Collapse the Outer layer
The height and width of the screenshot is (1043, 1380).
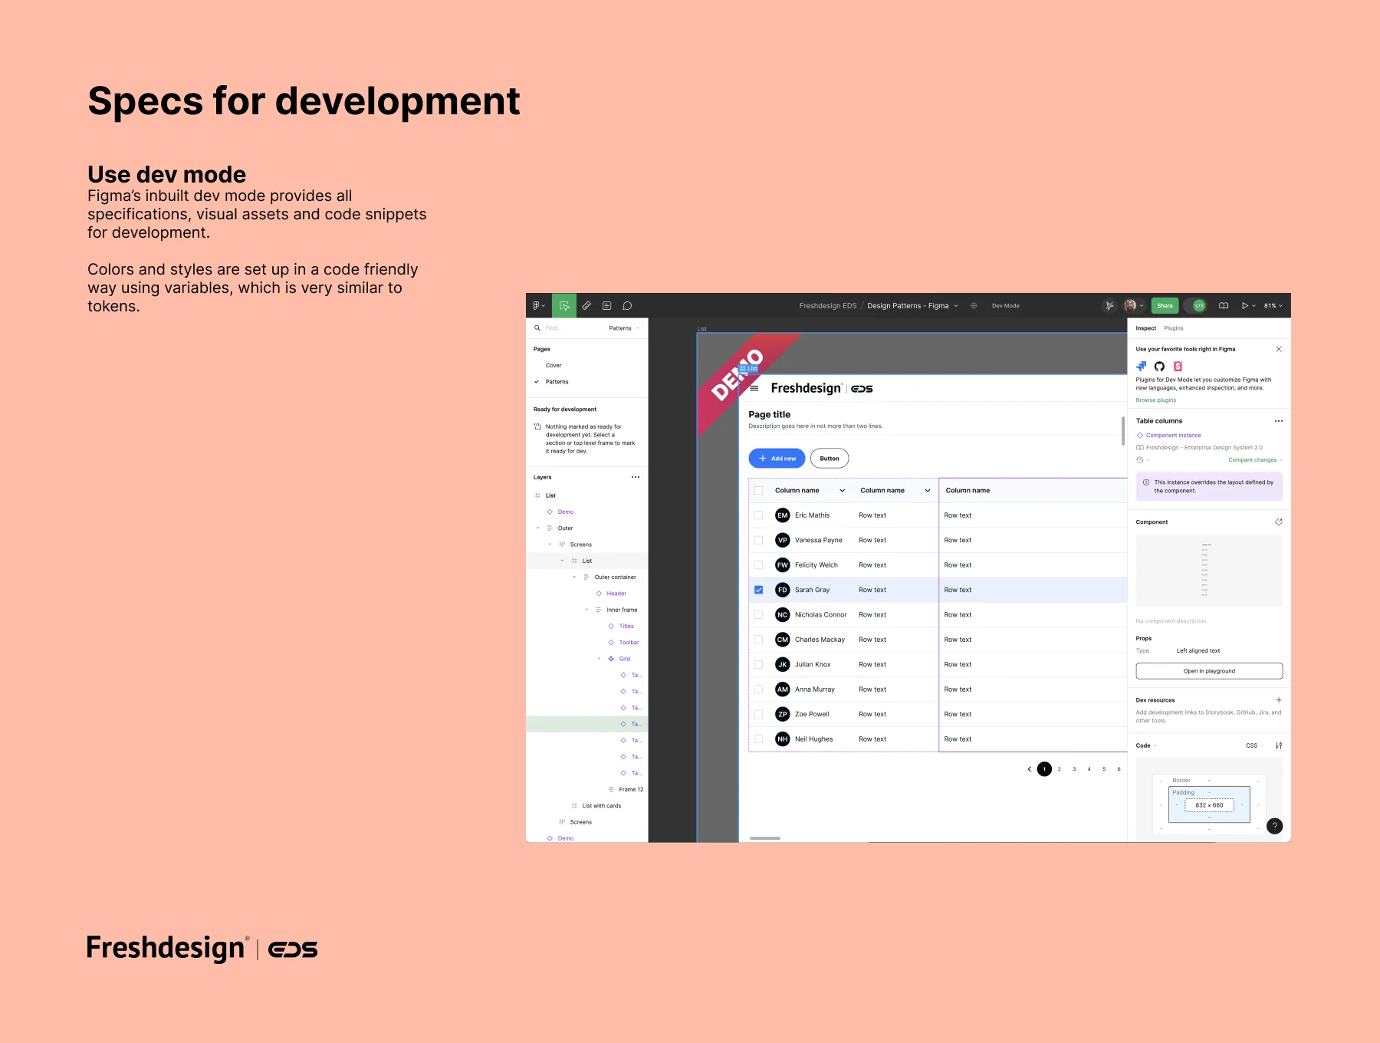point(537,528)
